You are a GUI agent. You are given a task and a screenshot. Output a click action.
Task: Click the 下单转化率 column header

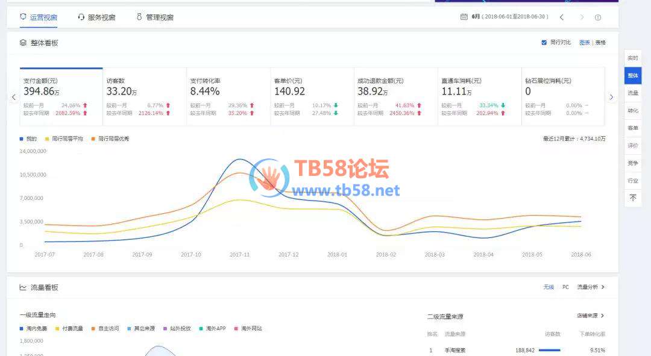click(x=593, y=334)
